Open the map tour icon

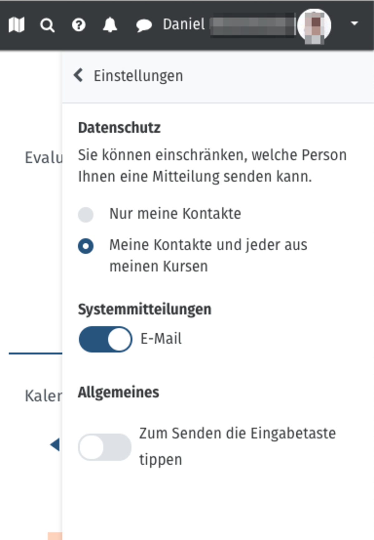pyautogui.click(x=17, y=25)
